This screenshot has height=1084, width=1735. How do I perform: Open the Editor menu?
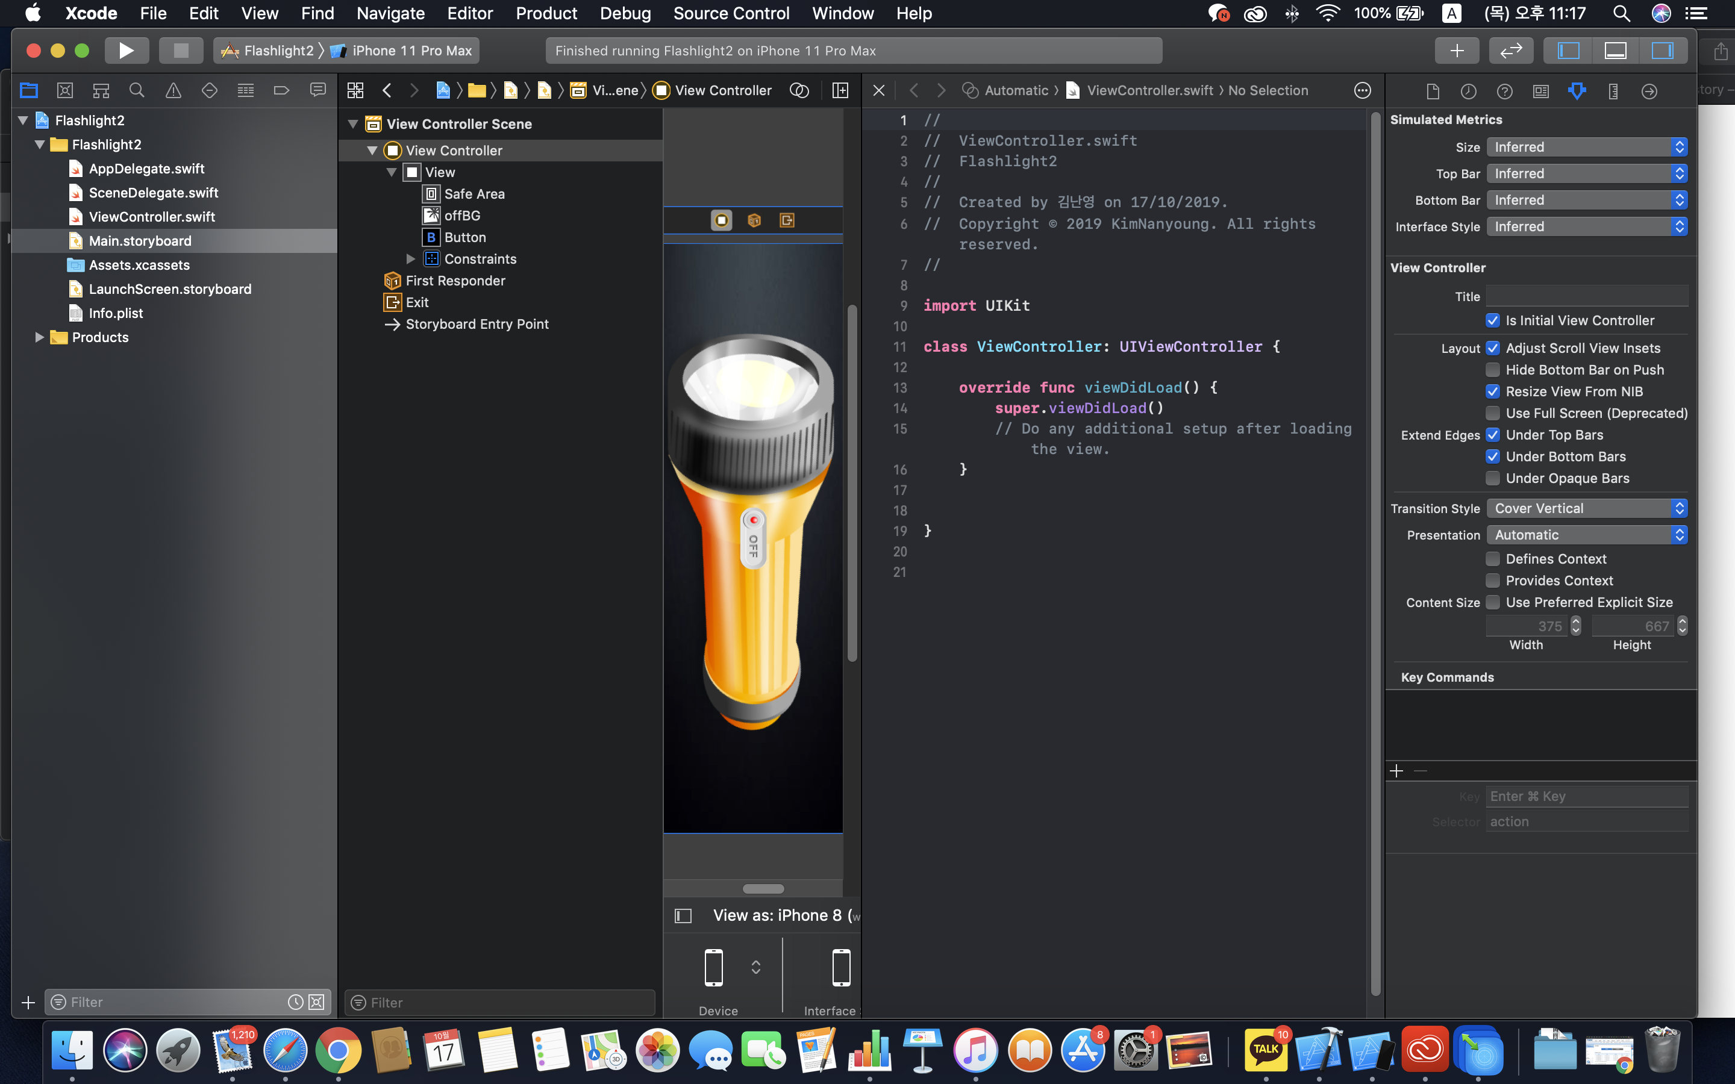point(470,13)
